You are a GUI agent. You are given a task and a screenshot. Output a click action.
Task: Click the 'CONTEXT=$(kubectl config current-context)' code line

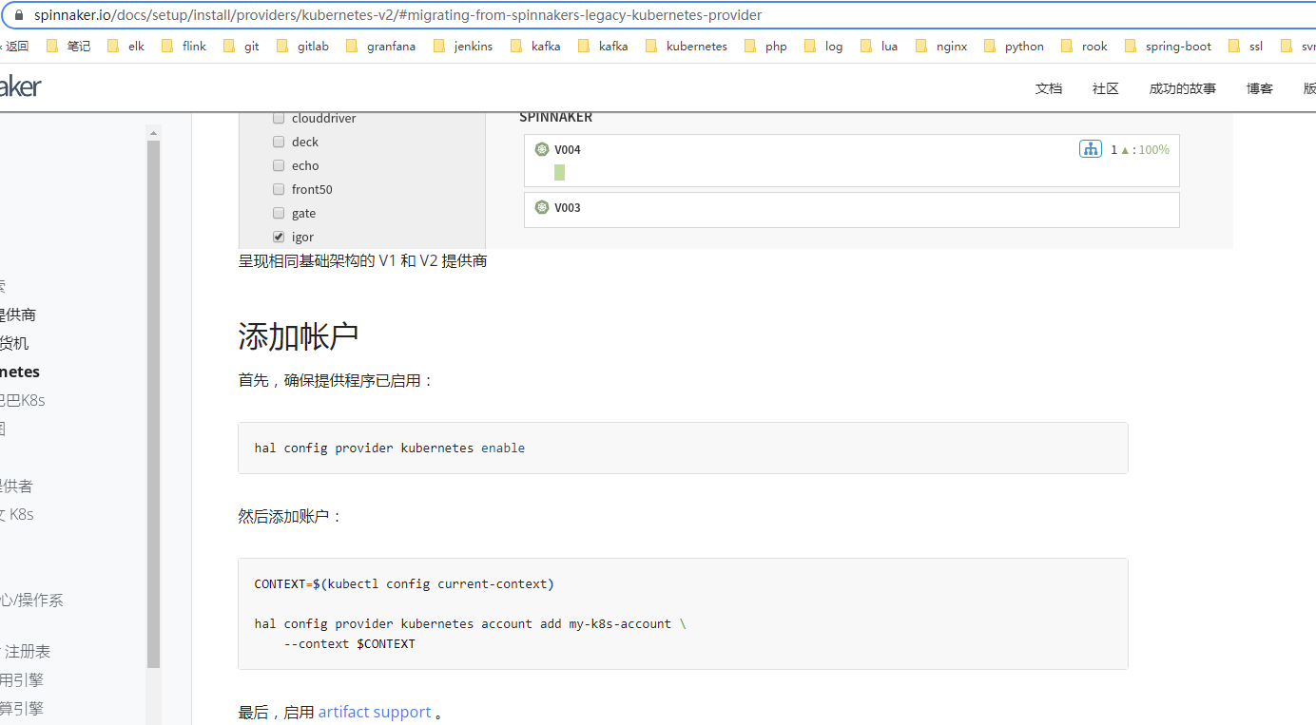click(404, 583)
